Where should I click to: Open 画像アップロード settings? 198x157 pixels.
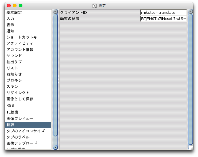coord(28,143)
